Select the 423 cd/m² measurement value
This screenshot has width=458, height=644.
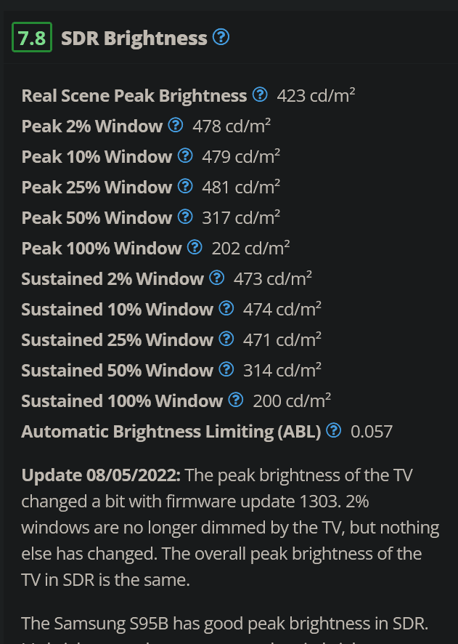pyautogui.click(x=316, y=96)
